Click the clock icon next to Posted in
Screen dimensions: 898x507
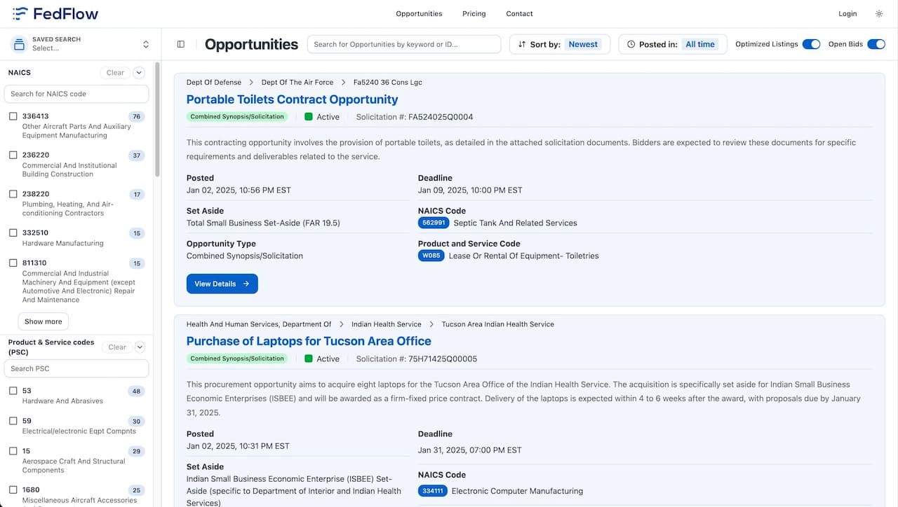[632, 43]
